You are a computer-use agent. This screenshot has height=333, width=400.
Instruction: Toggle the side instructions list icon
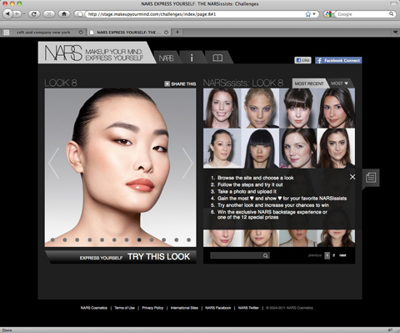pos(371,178)
